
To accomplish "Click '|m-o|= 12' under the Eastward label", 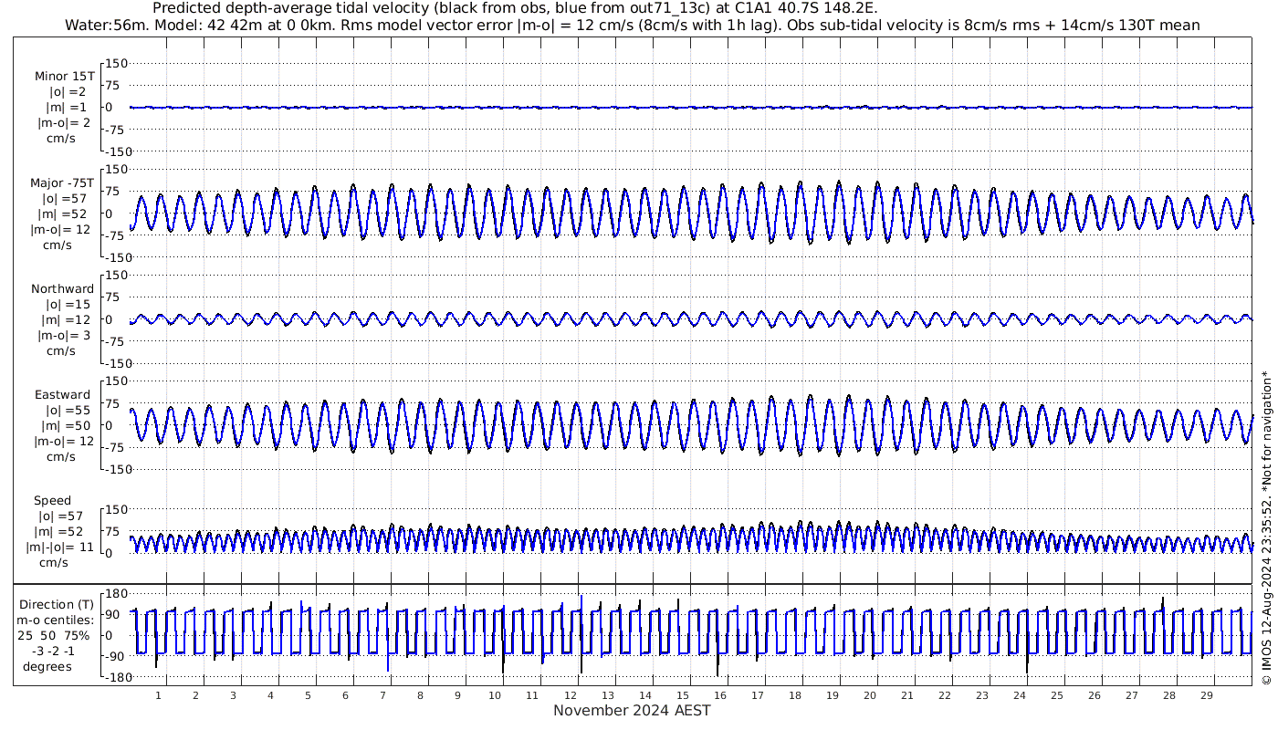I will [62, 442].
